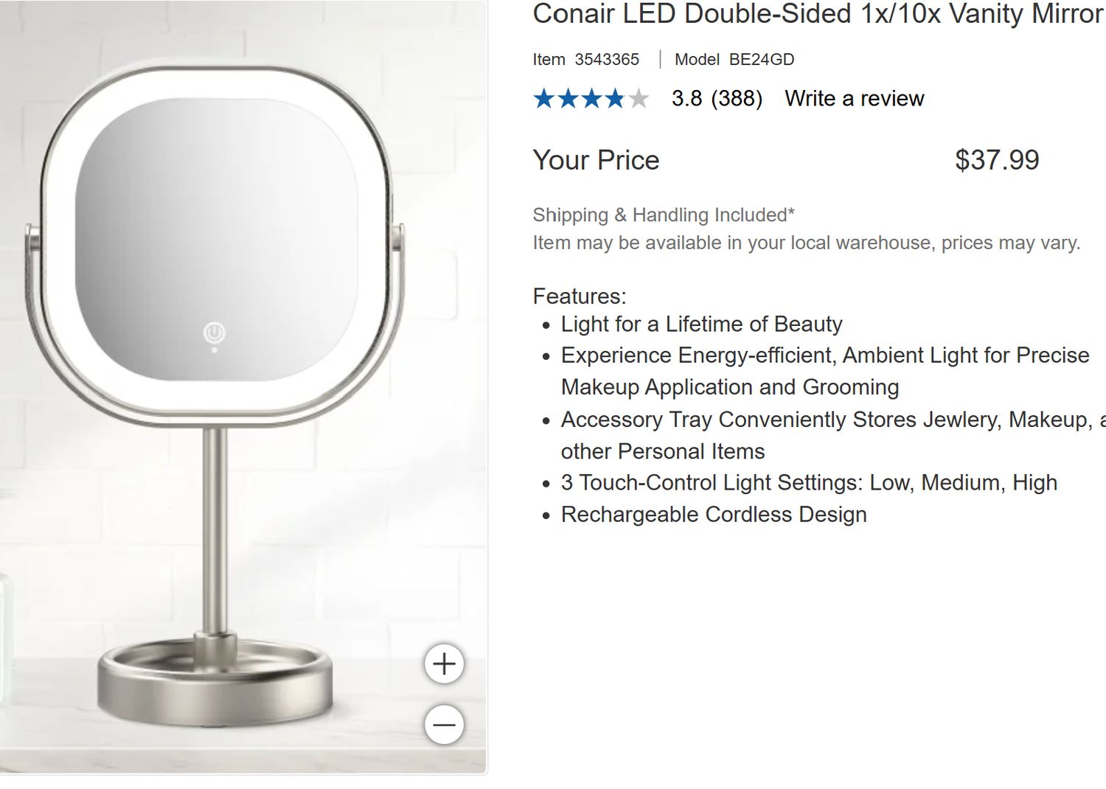Select the fourth star in the rating row
Screen dimensions: 1106x789
[x=615, y=98]
